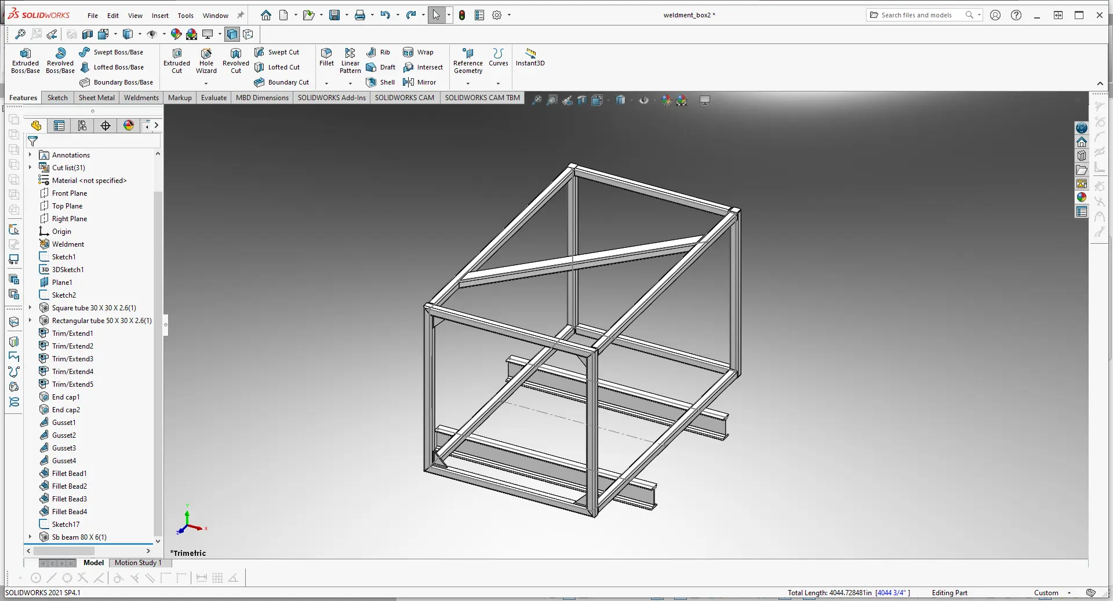Click the Fillet feature icon
This screenshot has height=601, width=1113.
tap(326, 57)
